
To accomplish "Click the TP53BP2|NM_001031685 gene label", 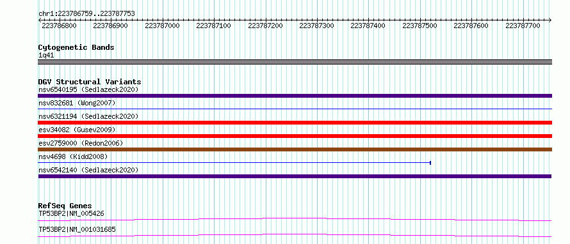I will [x=77, y=229].
